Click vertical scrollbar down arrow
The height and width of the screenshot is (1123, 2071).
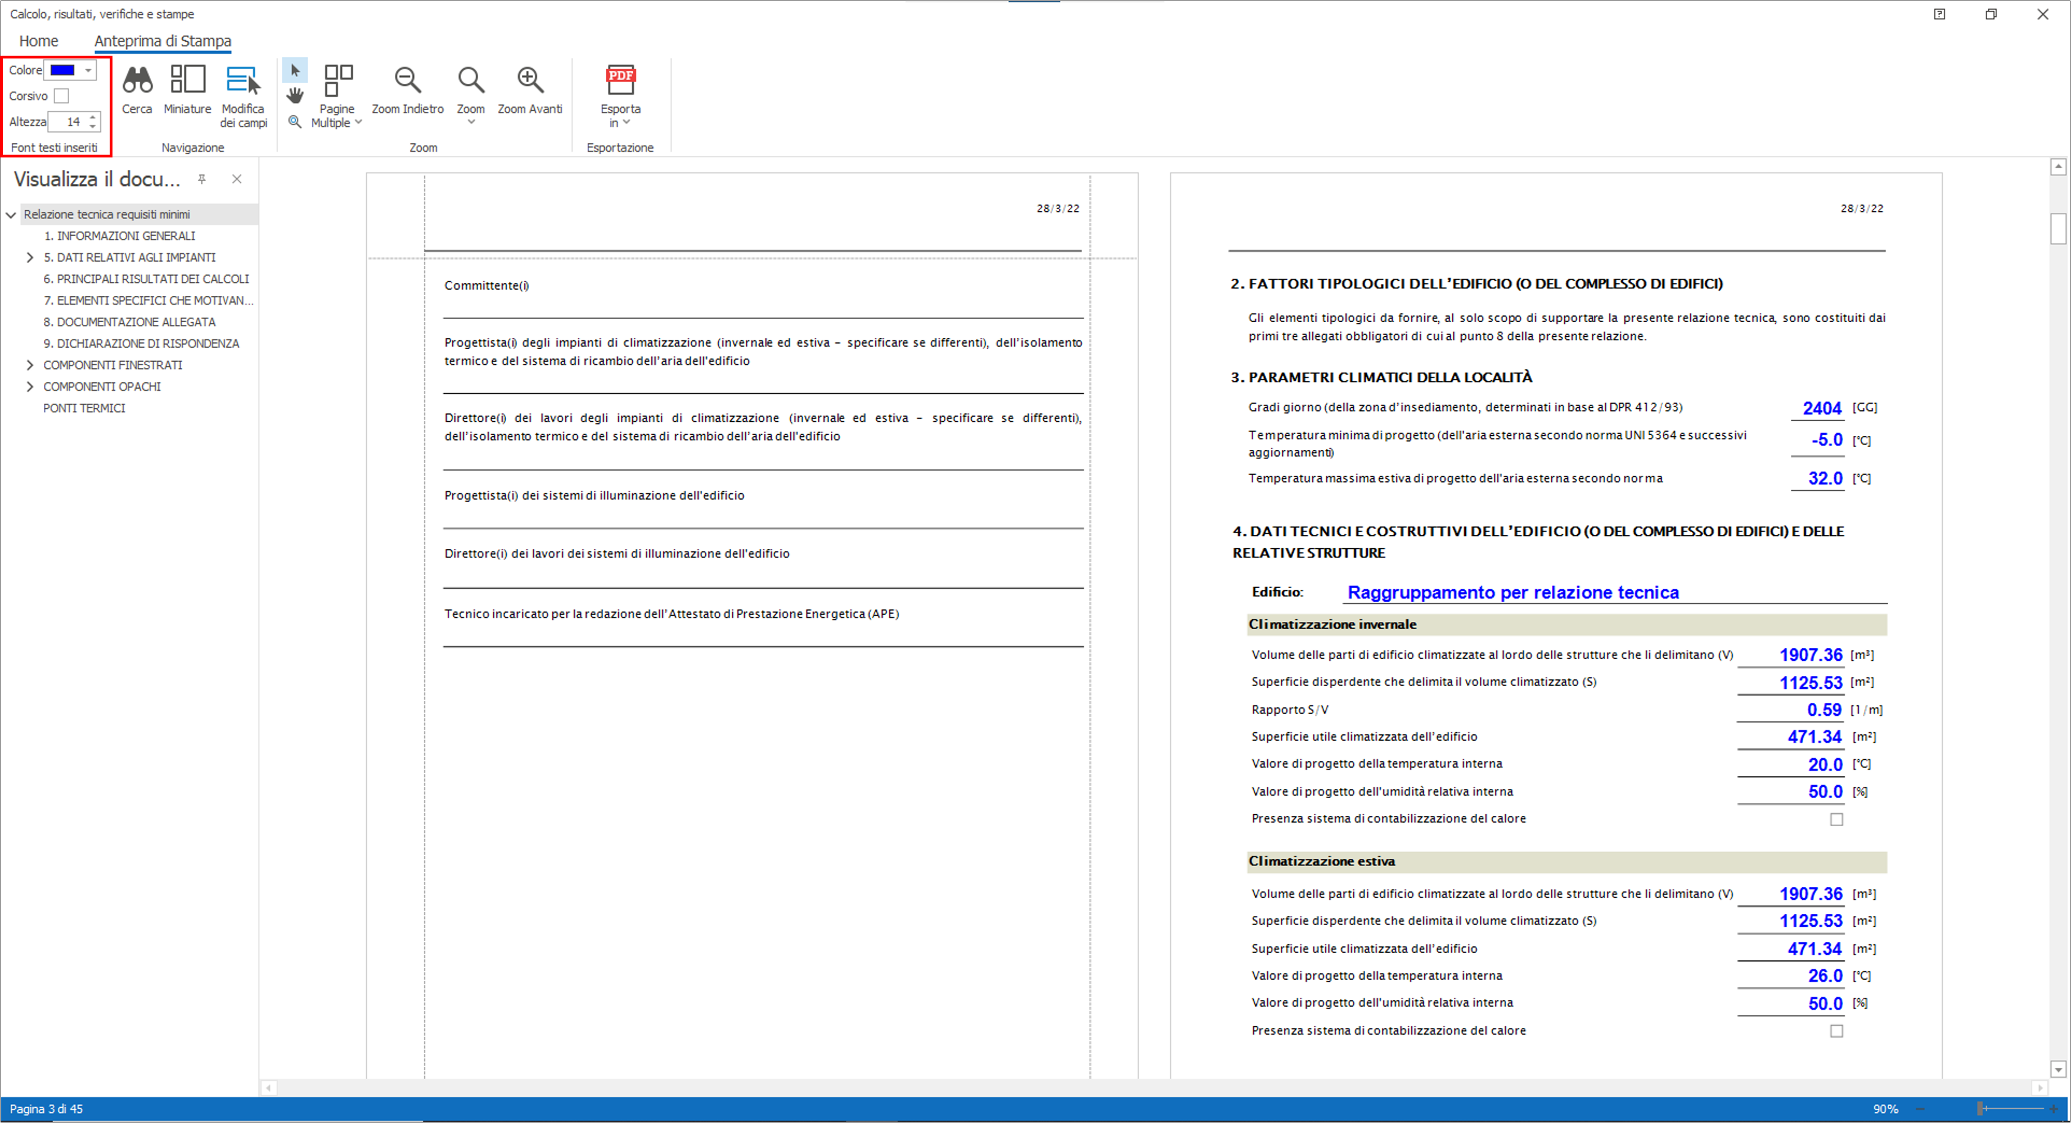pyautogui.click(x=2058, y=1069)
